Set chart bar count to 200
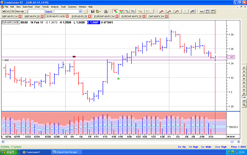 click(x=244, y=101)
